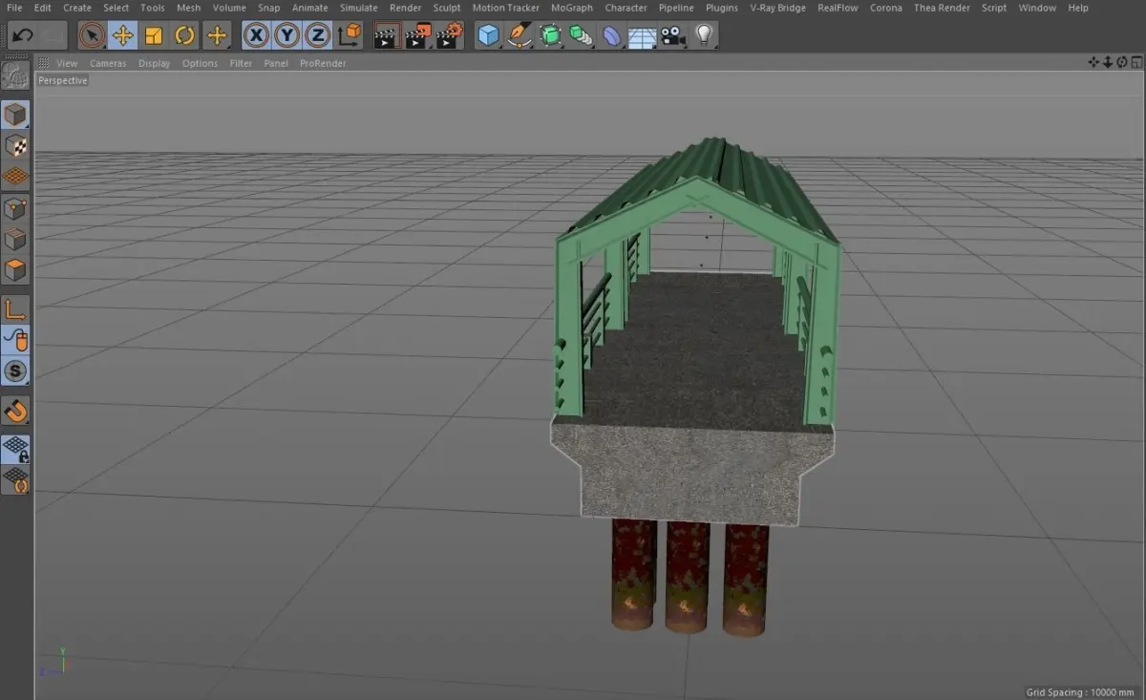
Task: Open the viewport Cameras menu
Action: (x=108, y=63)
